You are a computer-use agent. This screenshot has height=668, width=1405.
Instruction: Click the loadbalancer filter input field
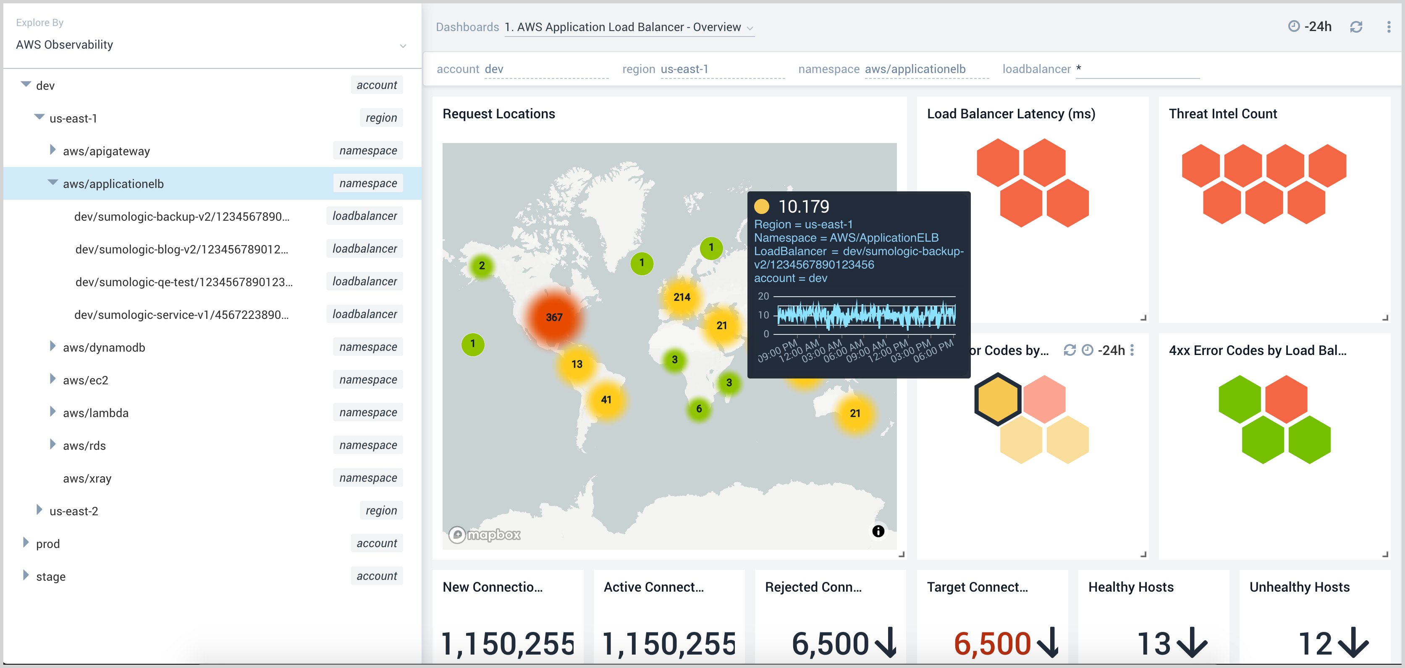[1137, 69]
